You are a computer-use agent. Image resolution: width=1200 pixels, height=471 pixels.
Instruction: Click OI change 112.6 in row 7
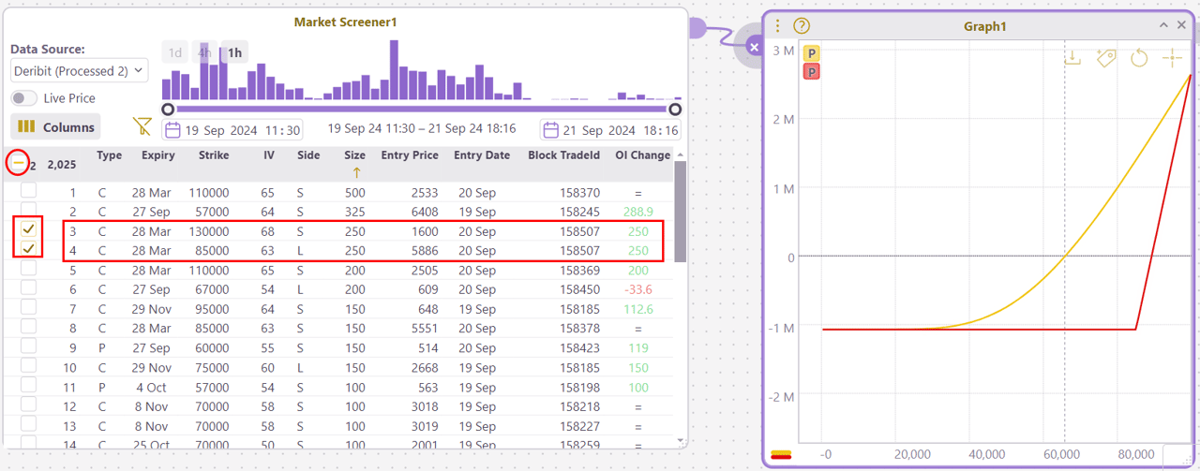point(638,309)
